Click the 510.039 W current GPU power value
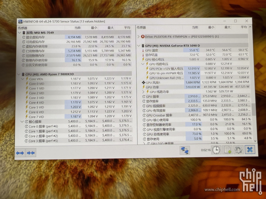The height and width of the screenshot is (199, 266). (x=193, y=87)
